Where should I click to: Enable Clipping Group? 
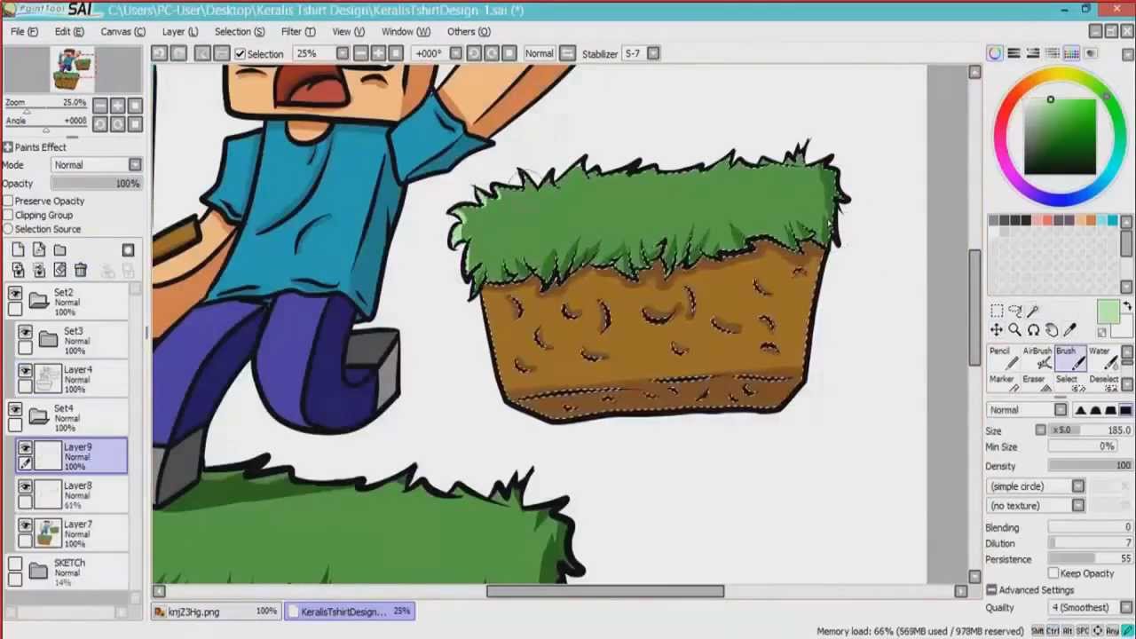click(x=8, y=216)
